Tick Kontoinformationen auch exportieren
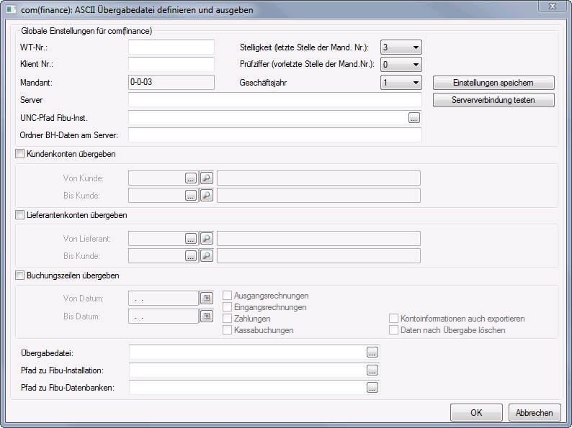 (393, 319)
